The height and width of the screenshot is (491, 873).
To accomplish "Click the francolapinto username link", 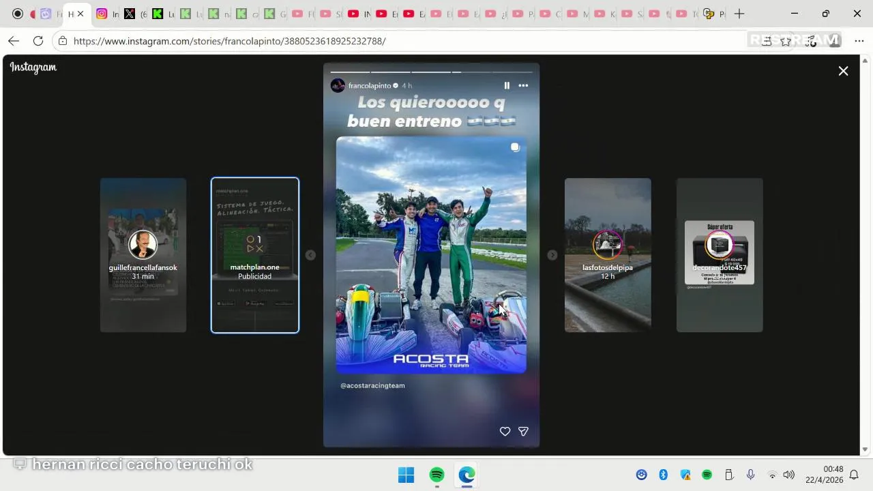I will [370, 86].
